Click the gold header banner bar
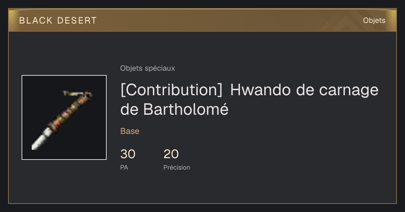Viewport: 405px width, 212px height. click(202, 20)
